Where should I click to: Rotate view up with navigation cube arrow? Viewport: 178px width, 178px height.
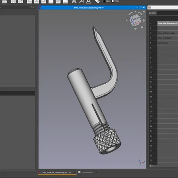(x=135, y=12)
